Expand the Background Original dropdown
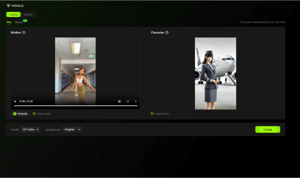 (72, 129)
